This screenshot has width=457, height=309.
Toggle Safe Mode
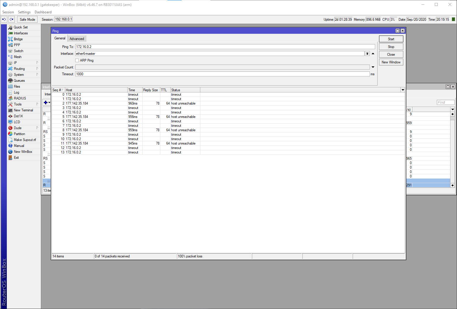pos(27,19)
